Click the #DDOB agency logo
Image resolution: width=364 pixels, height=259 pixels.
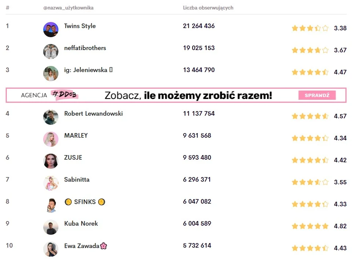(66, 95)
